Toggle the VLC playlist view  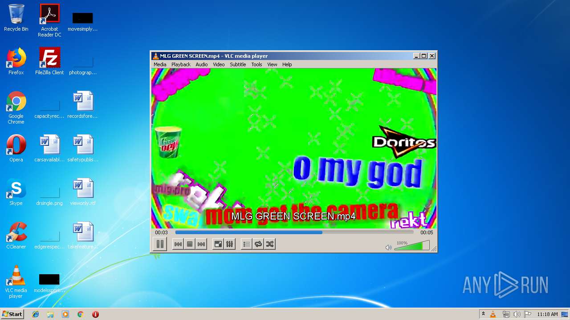(246, 244)
